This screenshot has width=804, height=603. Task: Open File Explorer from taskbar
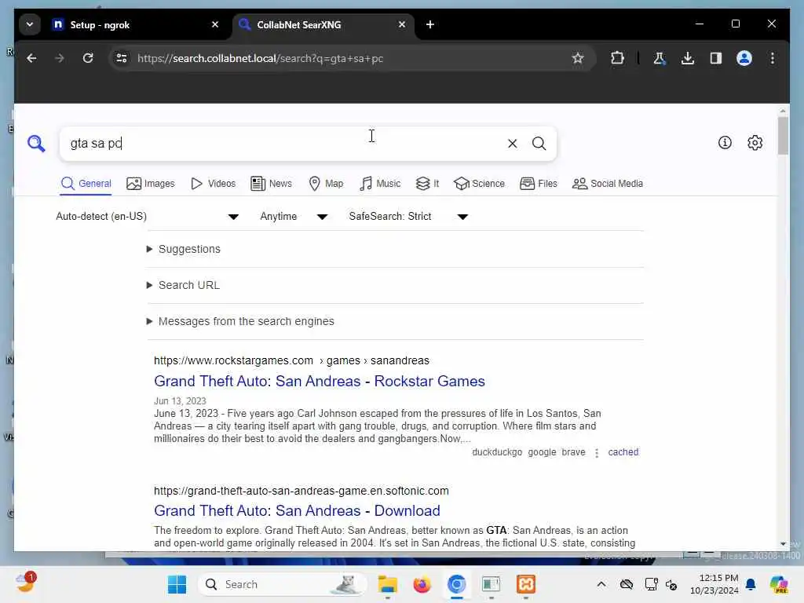point(388,584)
